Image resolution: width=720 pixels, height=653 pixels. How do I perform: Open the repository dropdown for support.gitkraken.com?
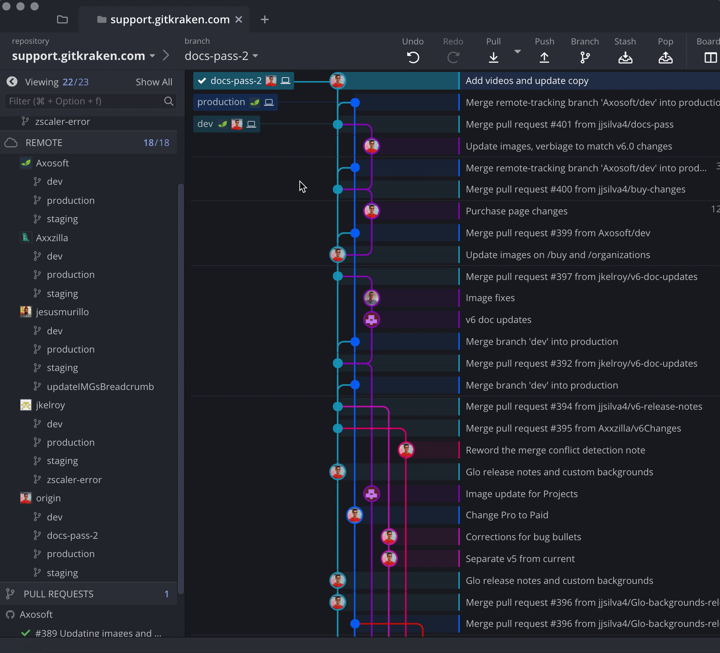[x=152, y=56]
